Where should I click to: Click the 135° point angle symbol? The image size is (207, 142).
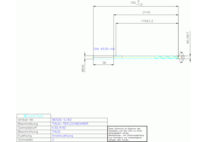[182, 57]
